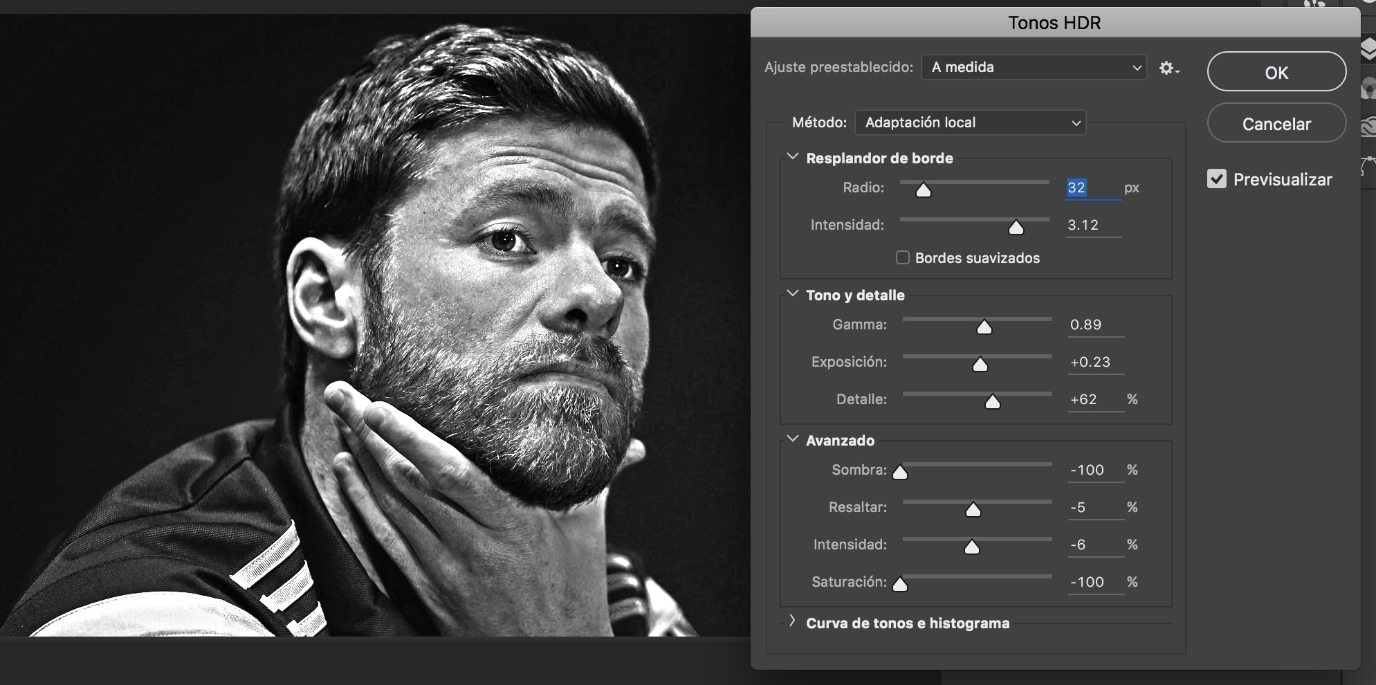The width and height of the screenshot is (1376, 685).
Task: Click the 'Resplandor de borde' section heading
Action: (879, 158)
